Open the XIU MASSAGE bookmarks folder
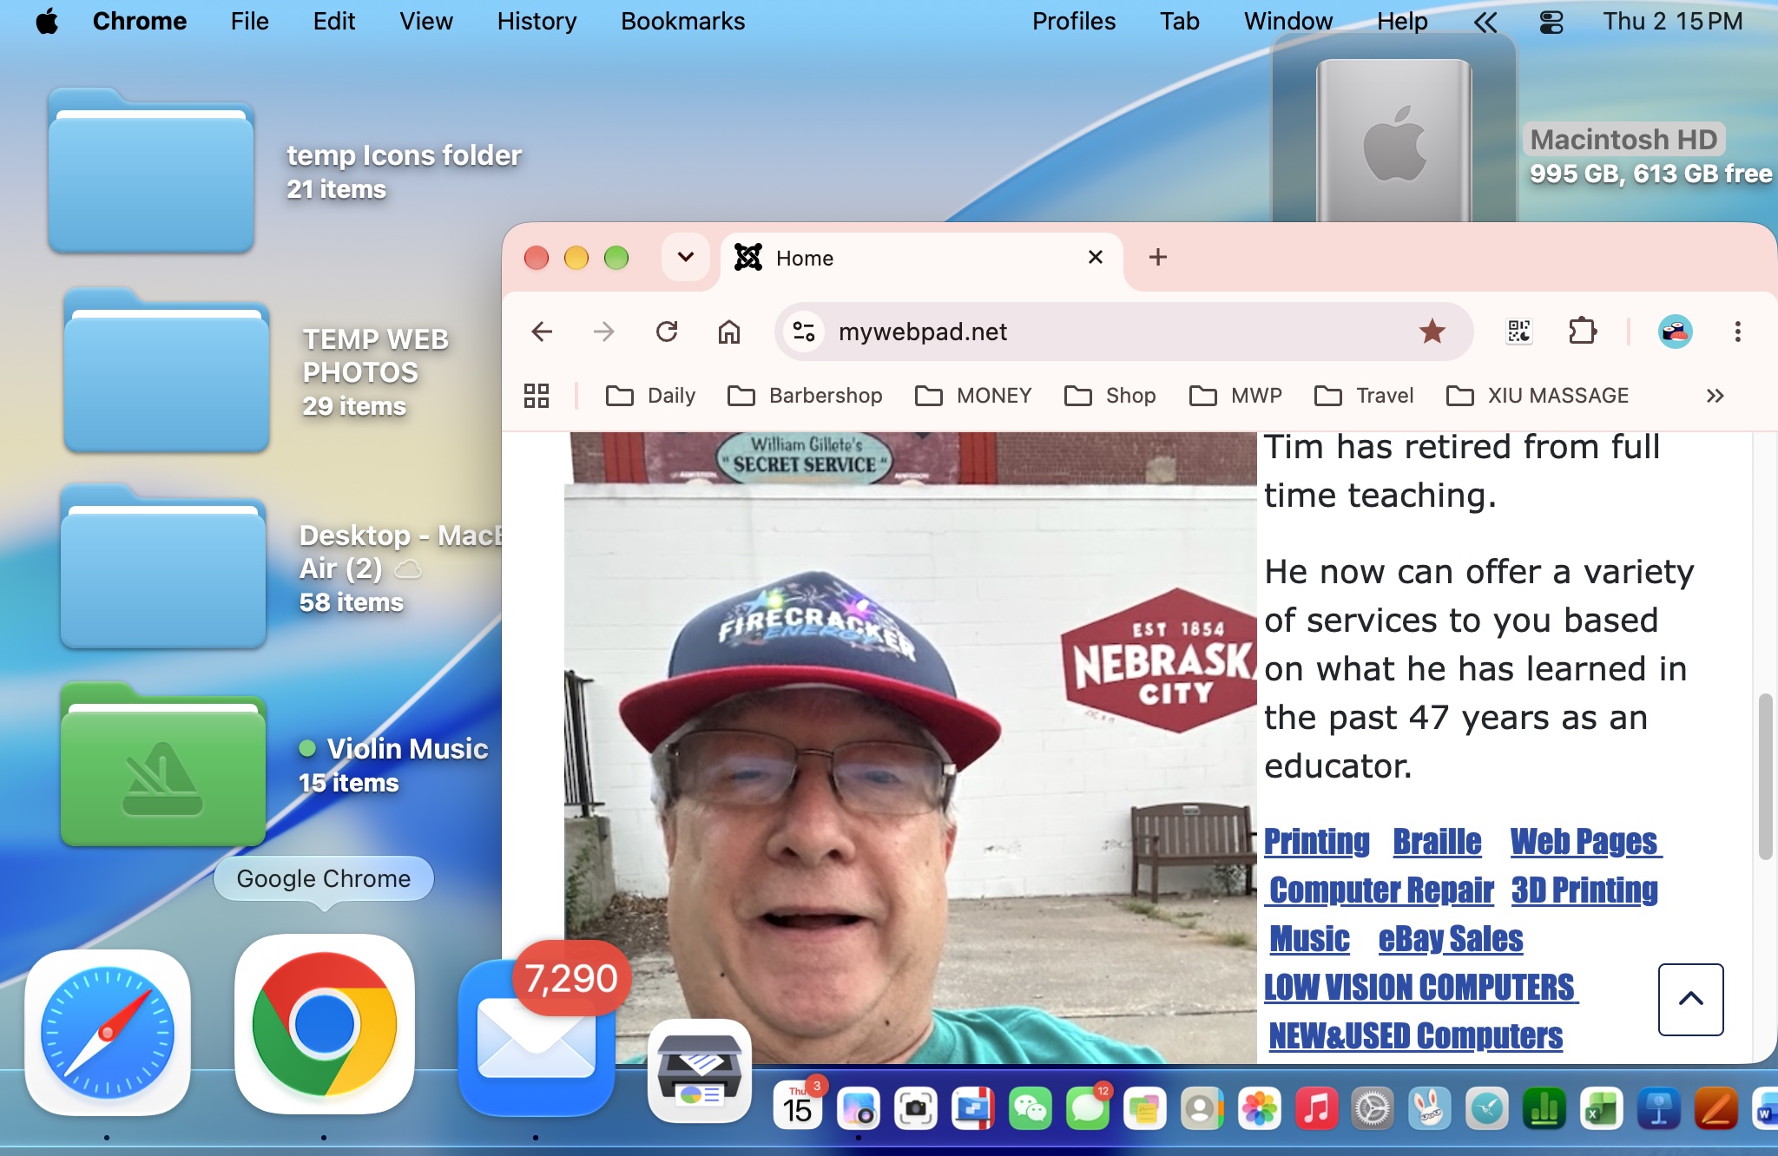The height and width of the screenshot is (1156, 1778). 1538,396
